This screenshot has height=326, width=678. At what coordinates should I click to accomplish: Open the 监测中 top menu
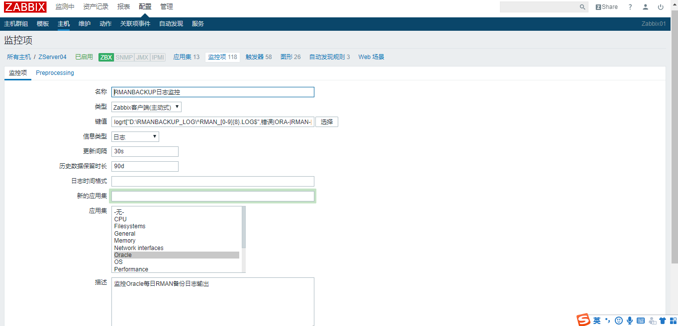pyautogui.click(x=65, y=7)
